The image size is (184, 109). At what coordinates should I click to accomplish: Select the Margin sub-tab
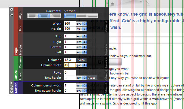[x=20, y=44]
